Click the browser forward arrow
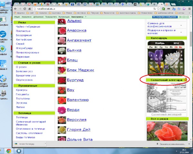Image resolution: width=193 pixels, height=154 pixels. click(20, 9)
